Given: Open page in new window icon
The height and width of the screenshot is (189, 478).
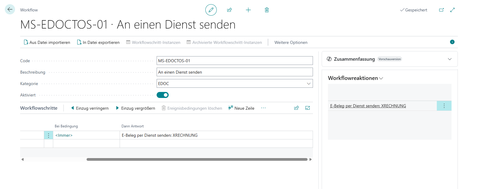Looking at the screenshot, I should tap(441, 10).
